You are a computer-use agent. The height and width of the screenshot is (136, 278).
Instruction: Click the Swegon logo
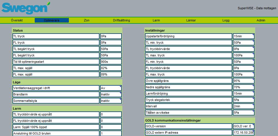[x=26, y=8]
